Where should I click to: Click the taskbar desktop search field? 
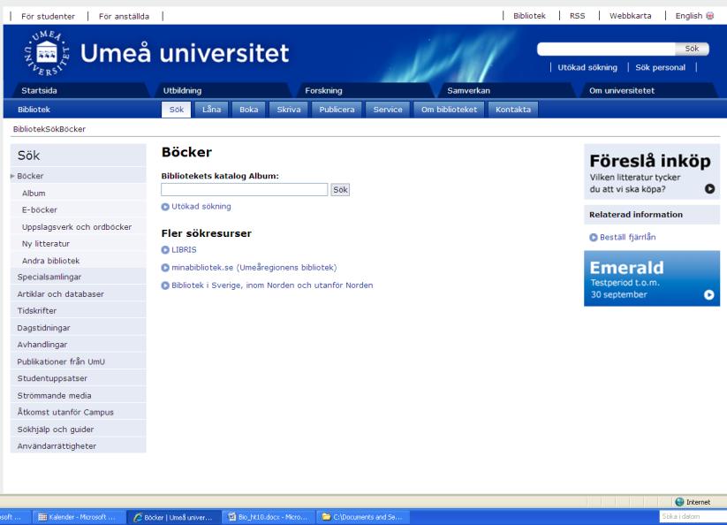pyautogui.click(x=693, y=516)
